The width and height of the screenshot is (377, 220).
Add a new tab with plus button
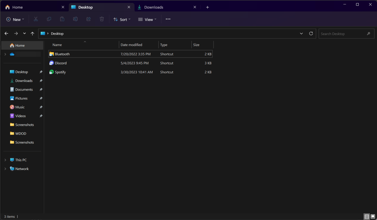[207, 7]
